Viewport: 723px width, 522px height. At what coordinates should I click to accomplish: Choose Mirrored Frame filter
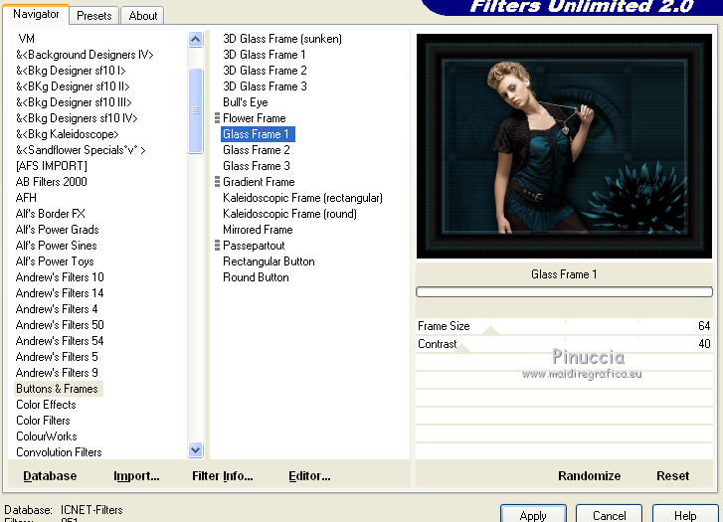pos(258,230)
